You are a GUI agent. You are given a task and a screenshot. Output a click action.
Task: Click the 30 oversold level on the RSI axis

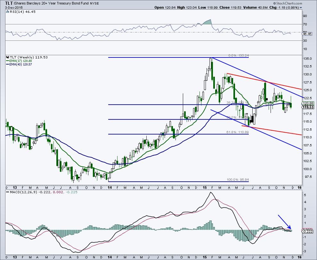[305, 40]
